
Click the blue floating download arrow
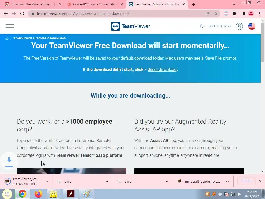point(9,162)
